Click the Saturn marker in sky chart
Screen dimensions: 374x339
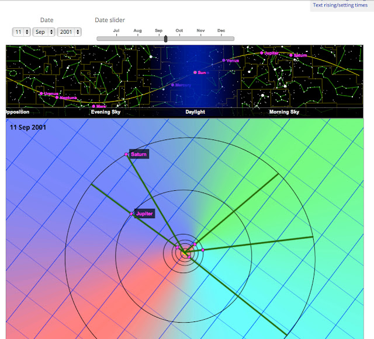tap(291, 55)
